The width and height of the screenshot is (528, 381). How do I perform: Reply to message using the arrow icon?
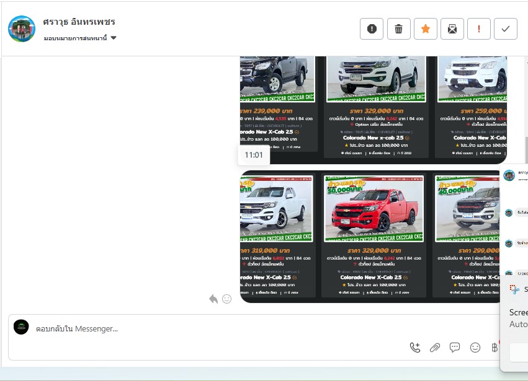point(213,299)
